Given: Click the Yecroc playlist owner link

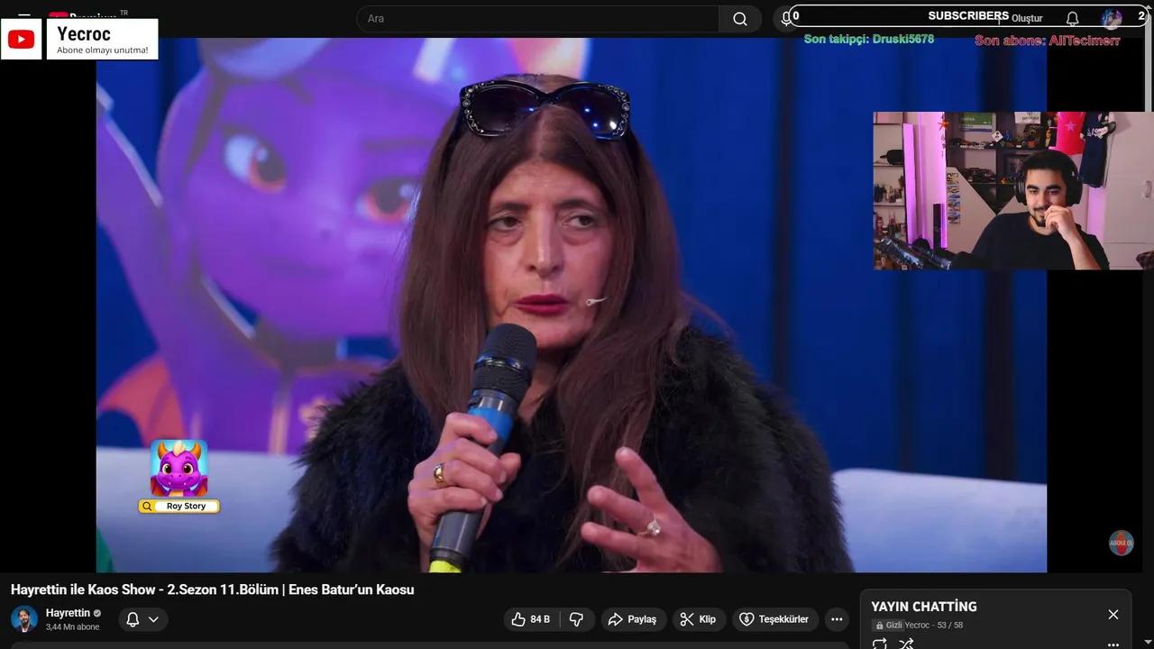Looking at the screenshot, I should click(917, 626).
